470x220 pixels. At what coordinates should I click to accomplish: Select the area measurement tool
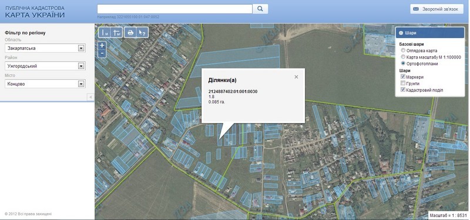(116, 33)
